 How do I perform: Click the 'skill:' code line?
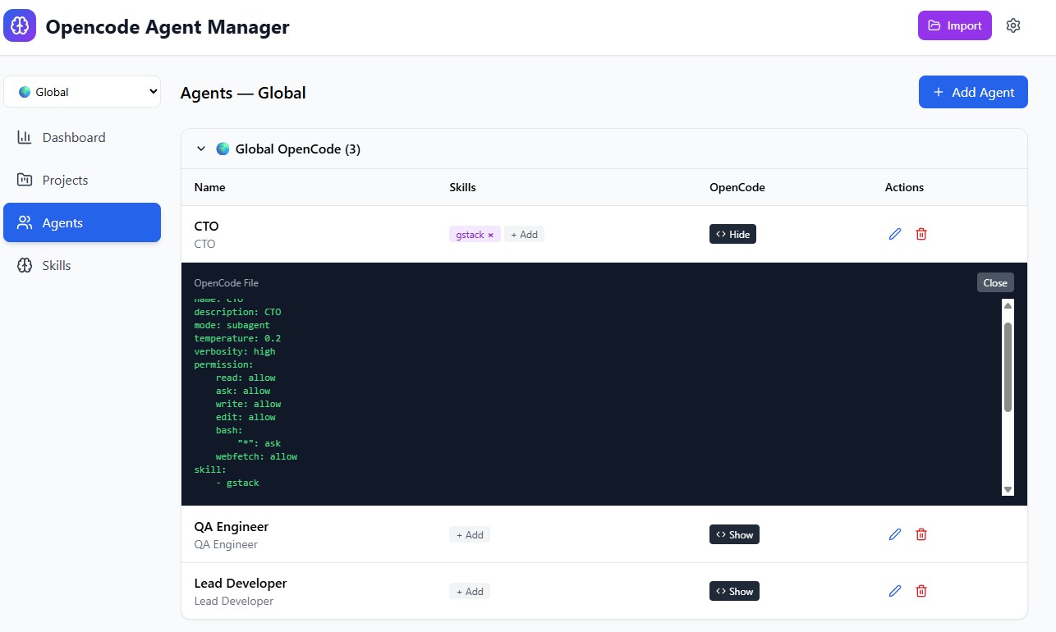click(x=209, y=469)
